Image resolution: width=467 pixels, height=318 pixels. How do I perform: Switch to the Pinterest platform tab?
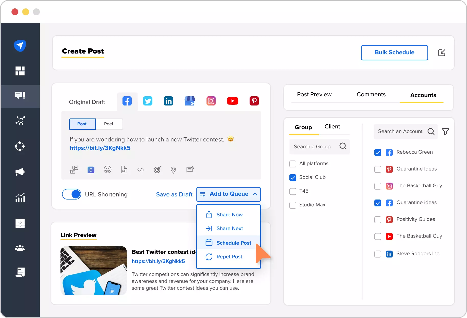pyautogui.click(x=254, y=101)
